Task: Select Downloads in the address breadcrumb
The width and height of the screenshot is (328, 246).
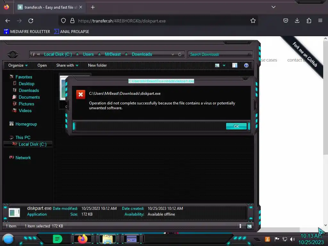Action: point(142,54)
